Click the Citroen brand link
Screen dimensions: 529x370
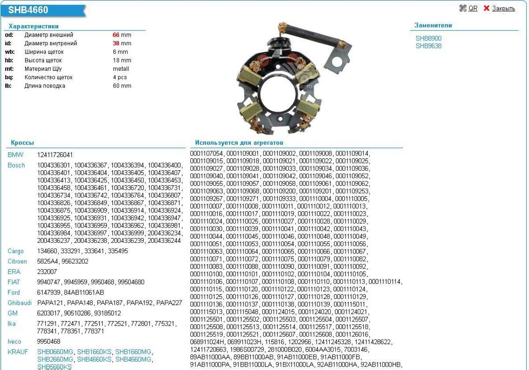(17, 261)
